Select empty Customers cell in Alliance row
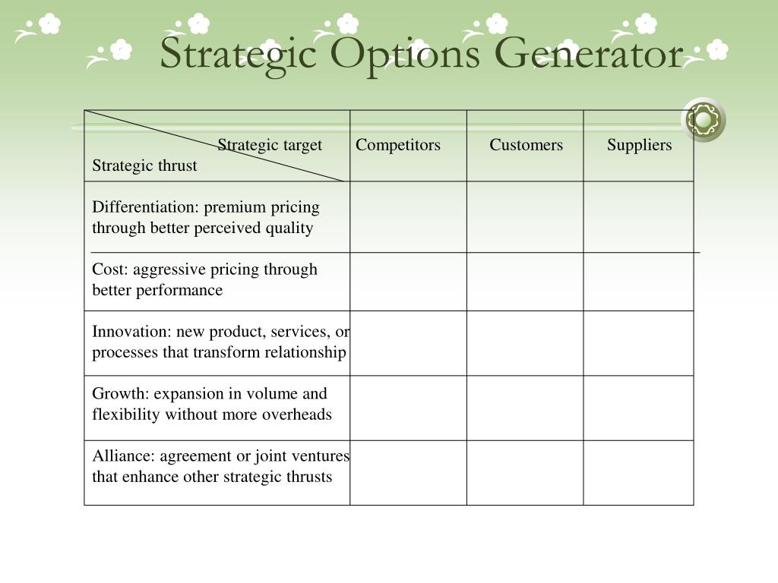This screenshot has width=778, height=583. coord(525,472)
